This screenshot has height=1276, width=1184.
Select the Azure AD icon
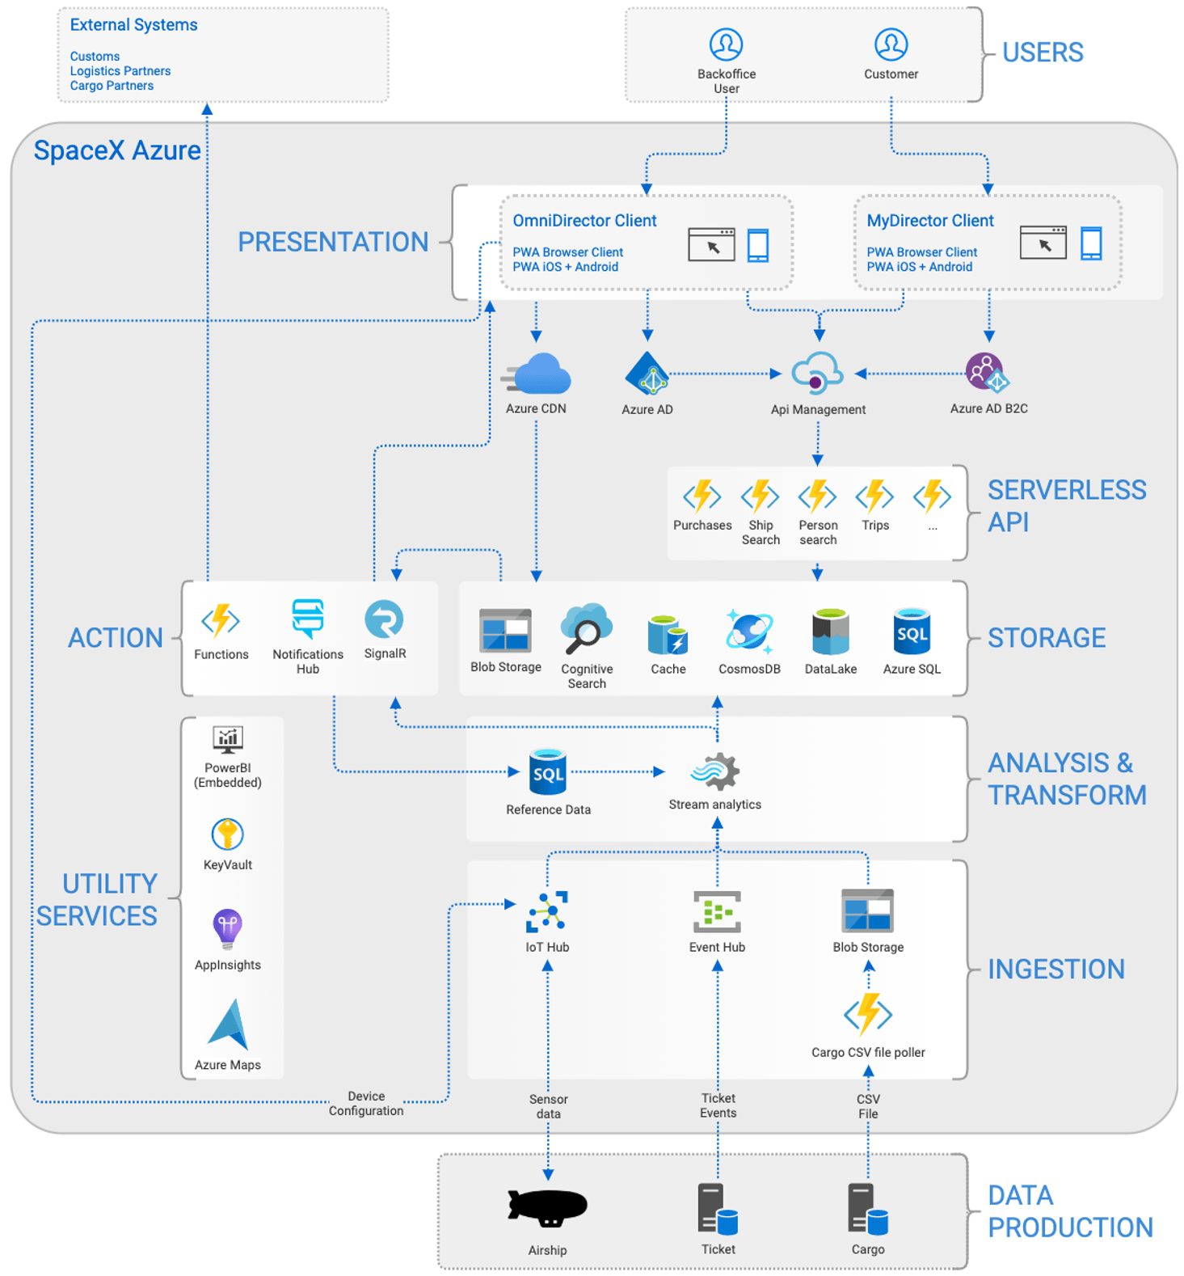[647, 374]
